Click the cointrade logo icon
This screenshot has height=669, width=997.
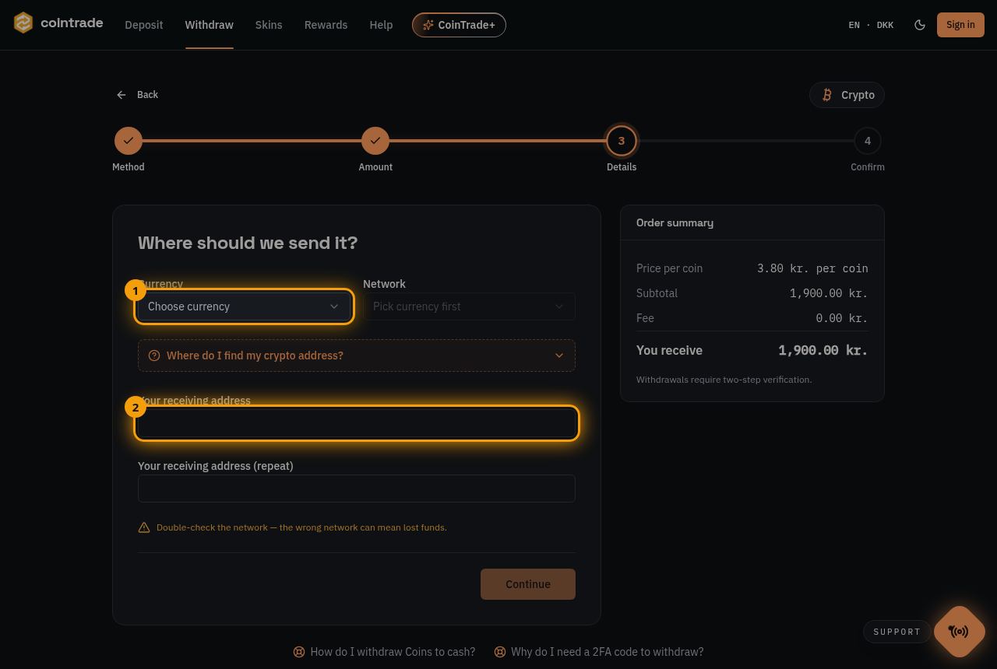point(23,23)
